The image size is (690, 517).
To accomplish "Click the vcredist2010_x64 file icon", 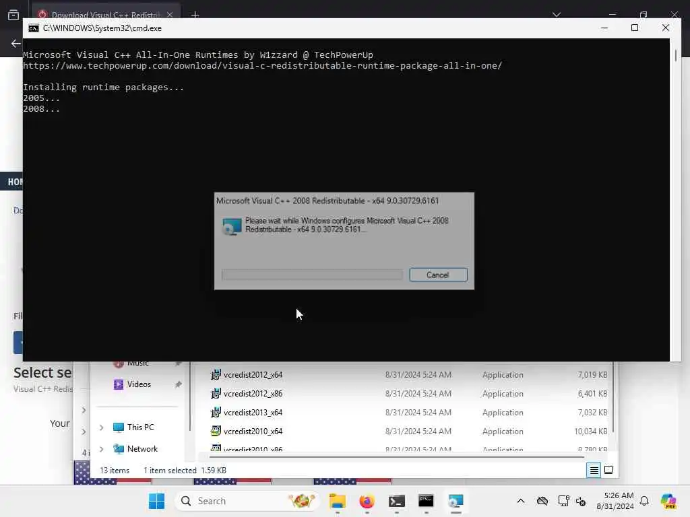I will (x=216, y=432).
